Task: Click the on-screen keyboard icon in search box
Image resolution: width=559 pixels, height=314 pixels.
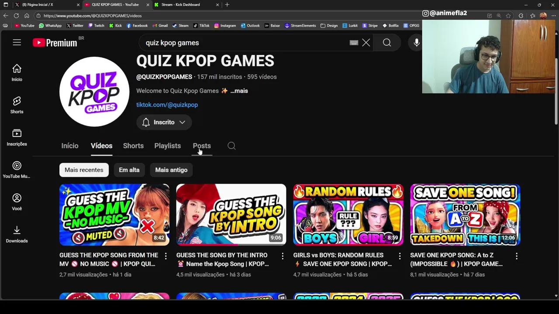Action: [354, 43]
